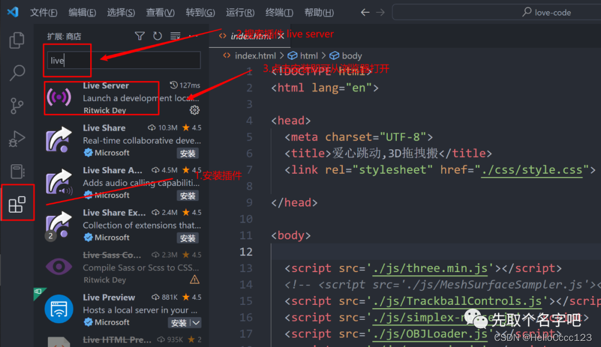
Task: Open the ./js/TrackballControls.js script link
Action: [457, 301]
